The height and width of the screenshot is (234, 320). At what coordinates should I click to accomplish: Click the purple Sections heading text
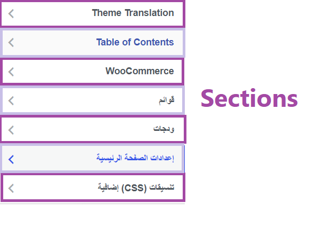point(249,98)
